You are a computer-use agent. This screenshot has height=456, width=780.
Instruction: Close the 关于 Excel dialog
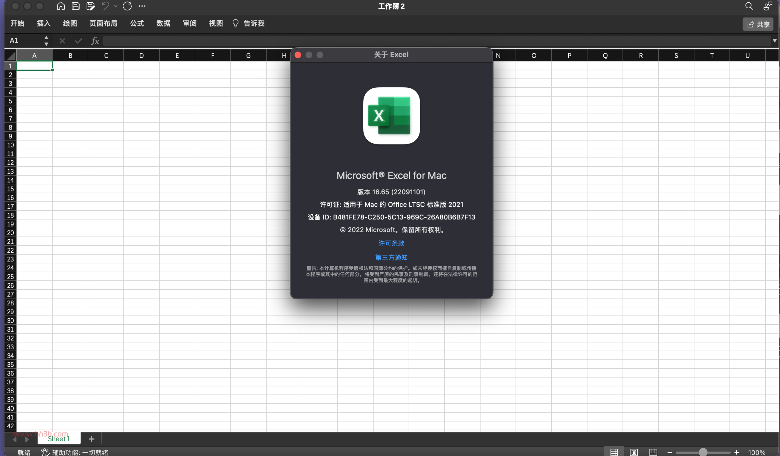pos(298,55)
